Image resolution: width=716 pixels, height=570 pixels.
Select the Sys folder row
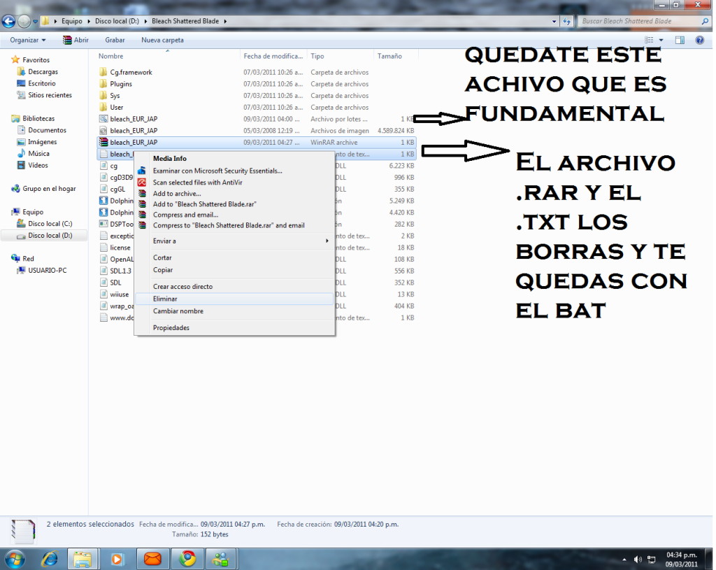coord(257,95)
